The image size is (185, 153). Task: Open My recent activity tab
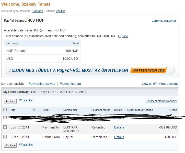point(13,84)
